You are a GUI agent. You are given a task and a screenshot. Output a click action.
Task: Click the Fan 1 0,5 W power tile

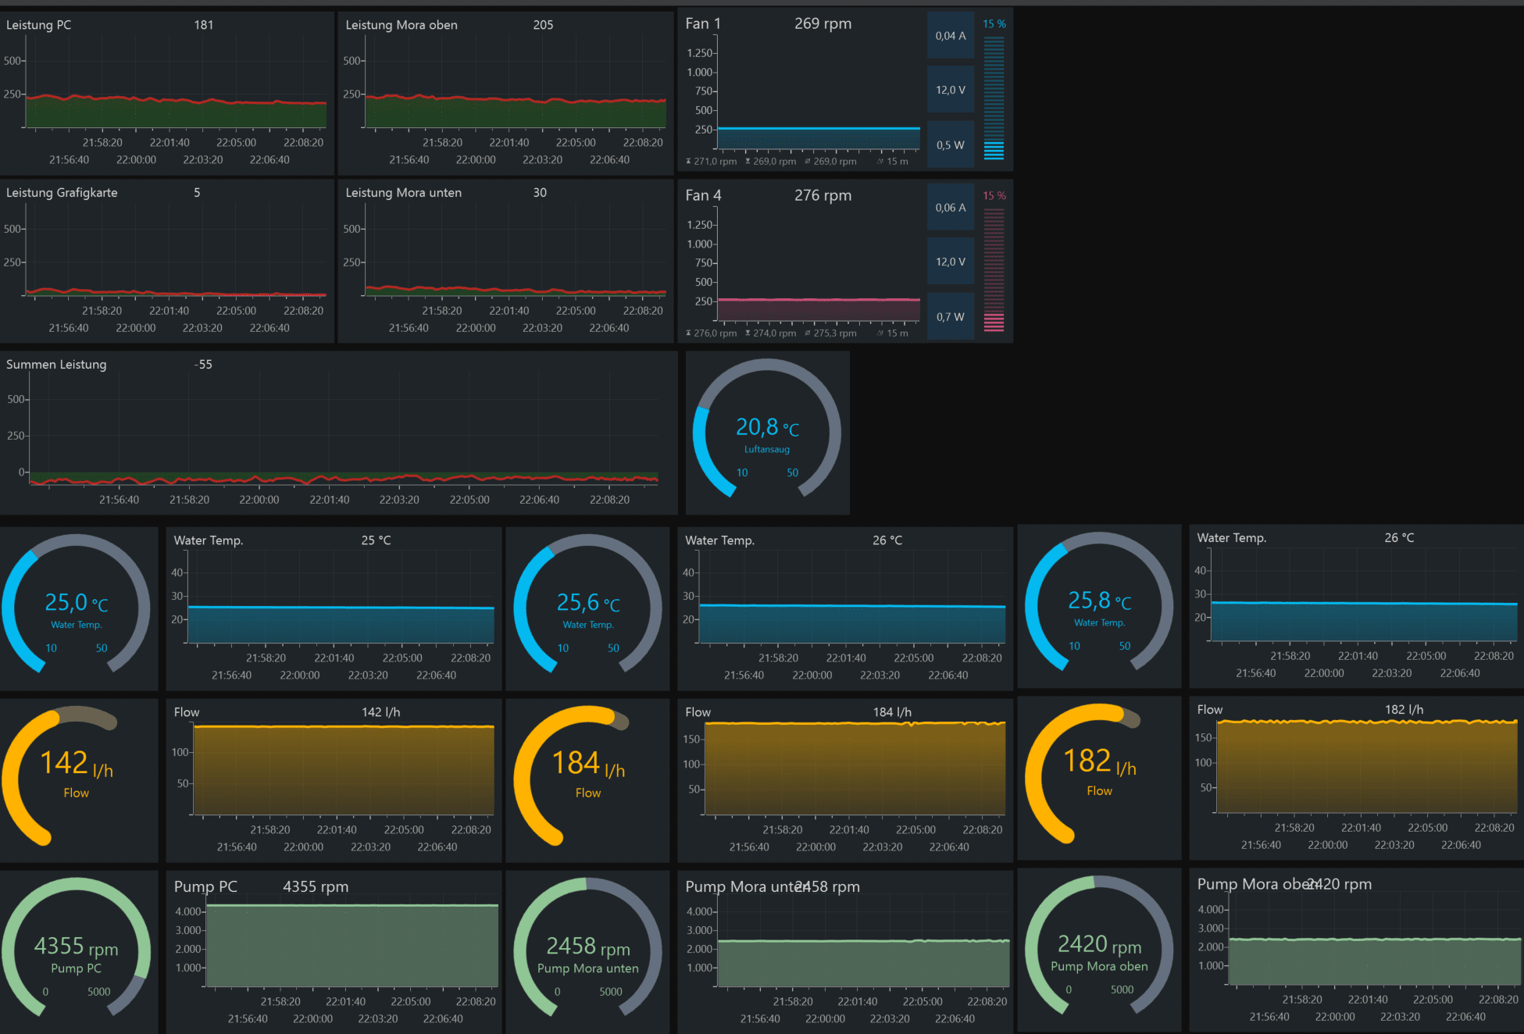click(951, 145)
